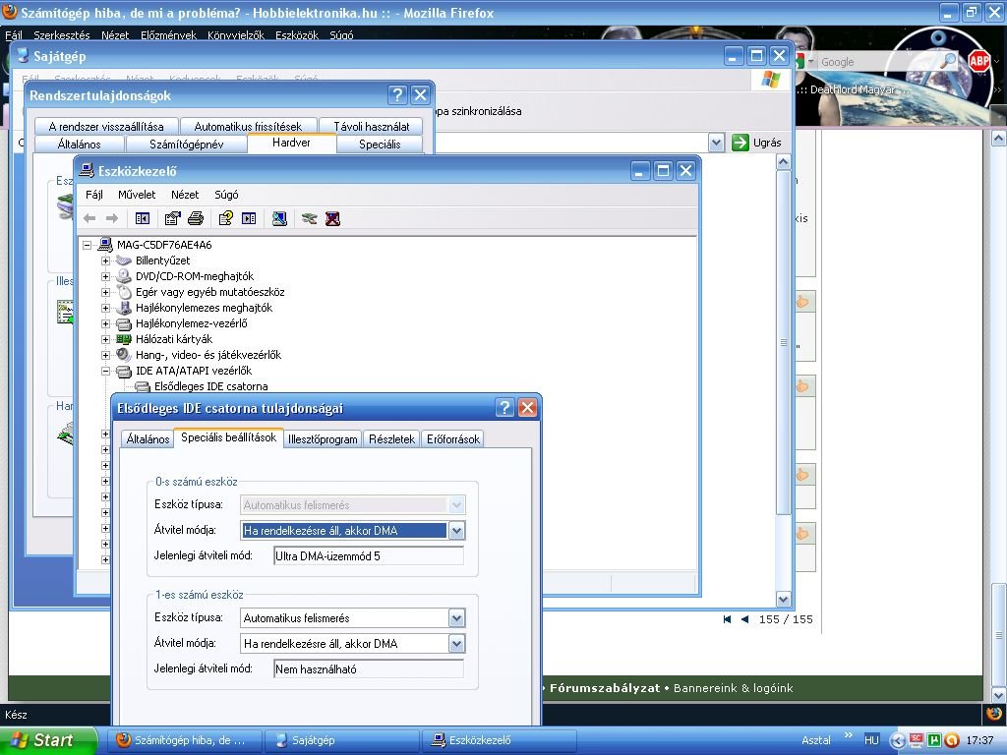Expand Hálózati kártyák tree node
Viewport: 1007px width, 755px height.
105,339
